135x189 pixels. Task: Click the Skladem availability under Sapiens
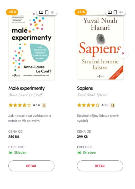click(x=89, y=153)
